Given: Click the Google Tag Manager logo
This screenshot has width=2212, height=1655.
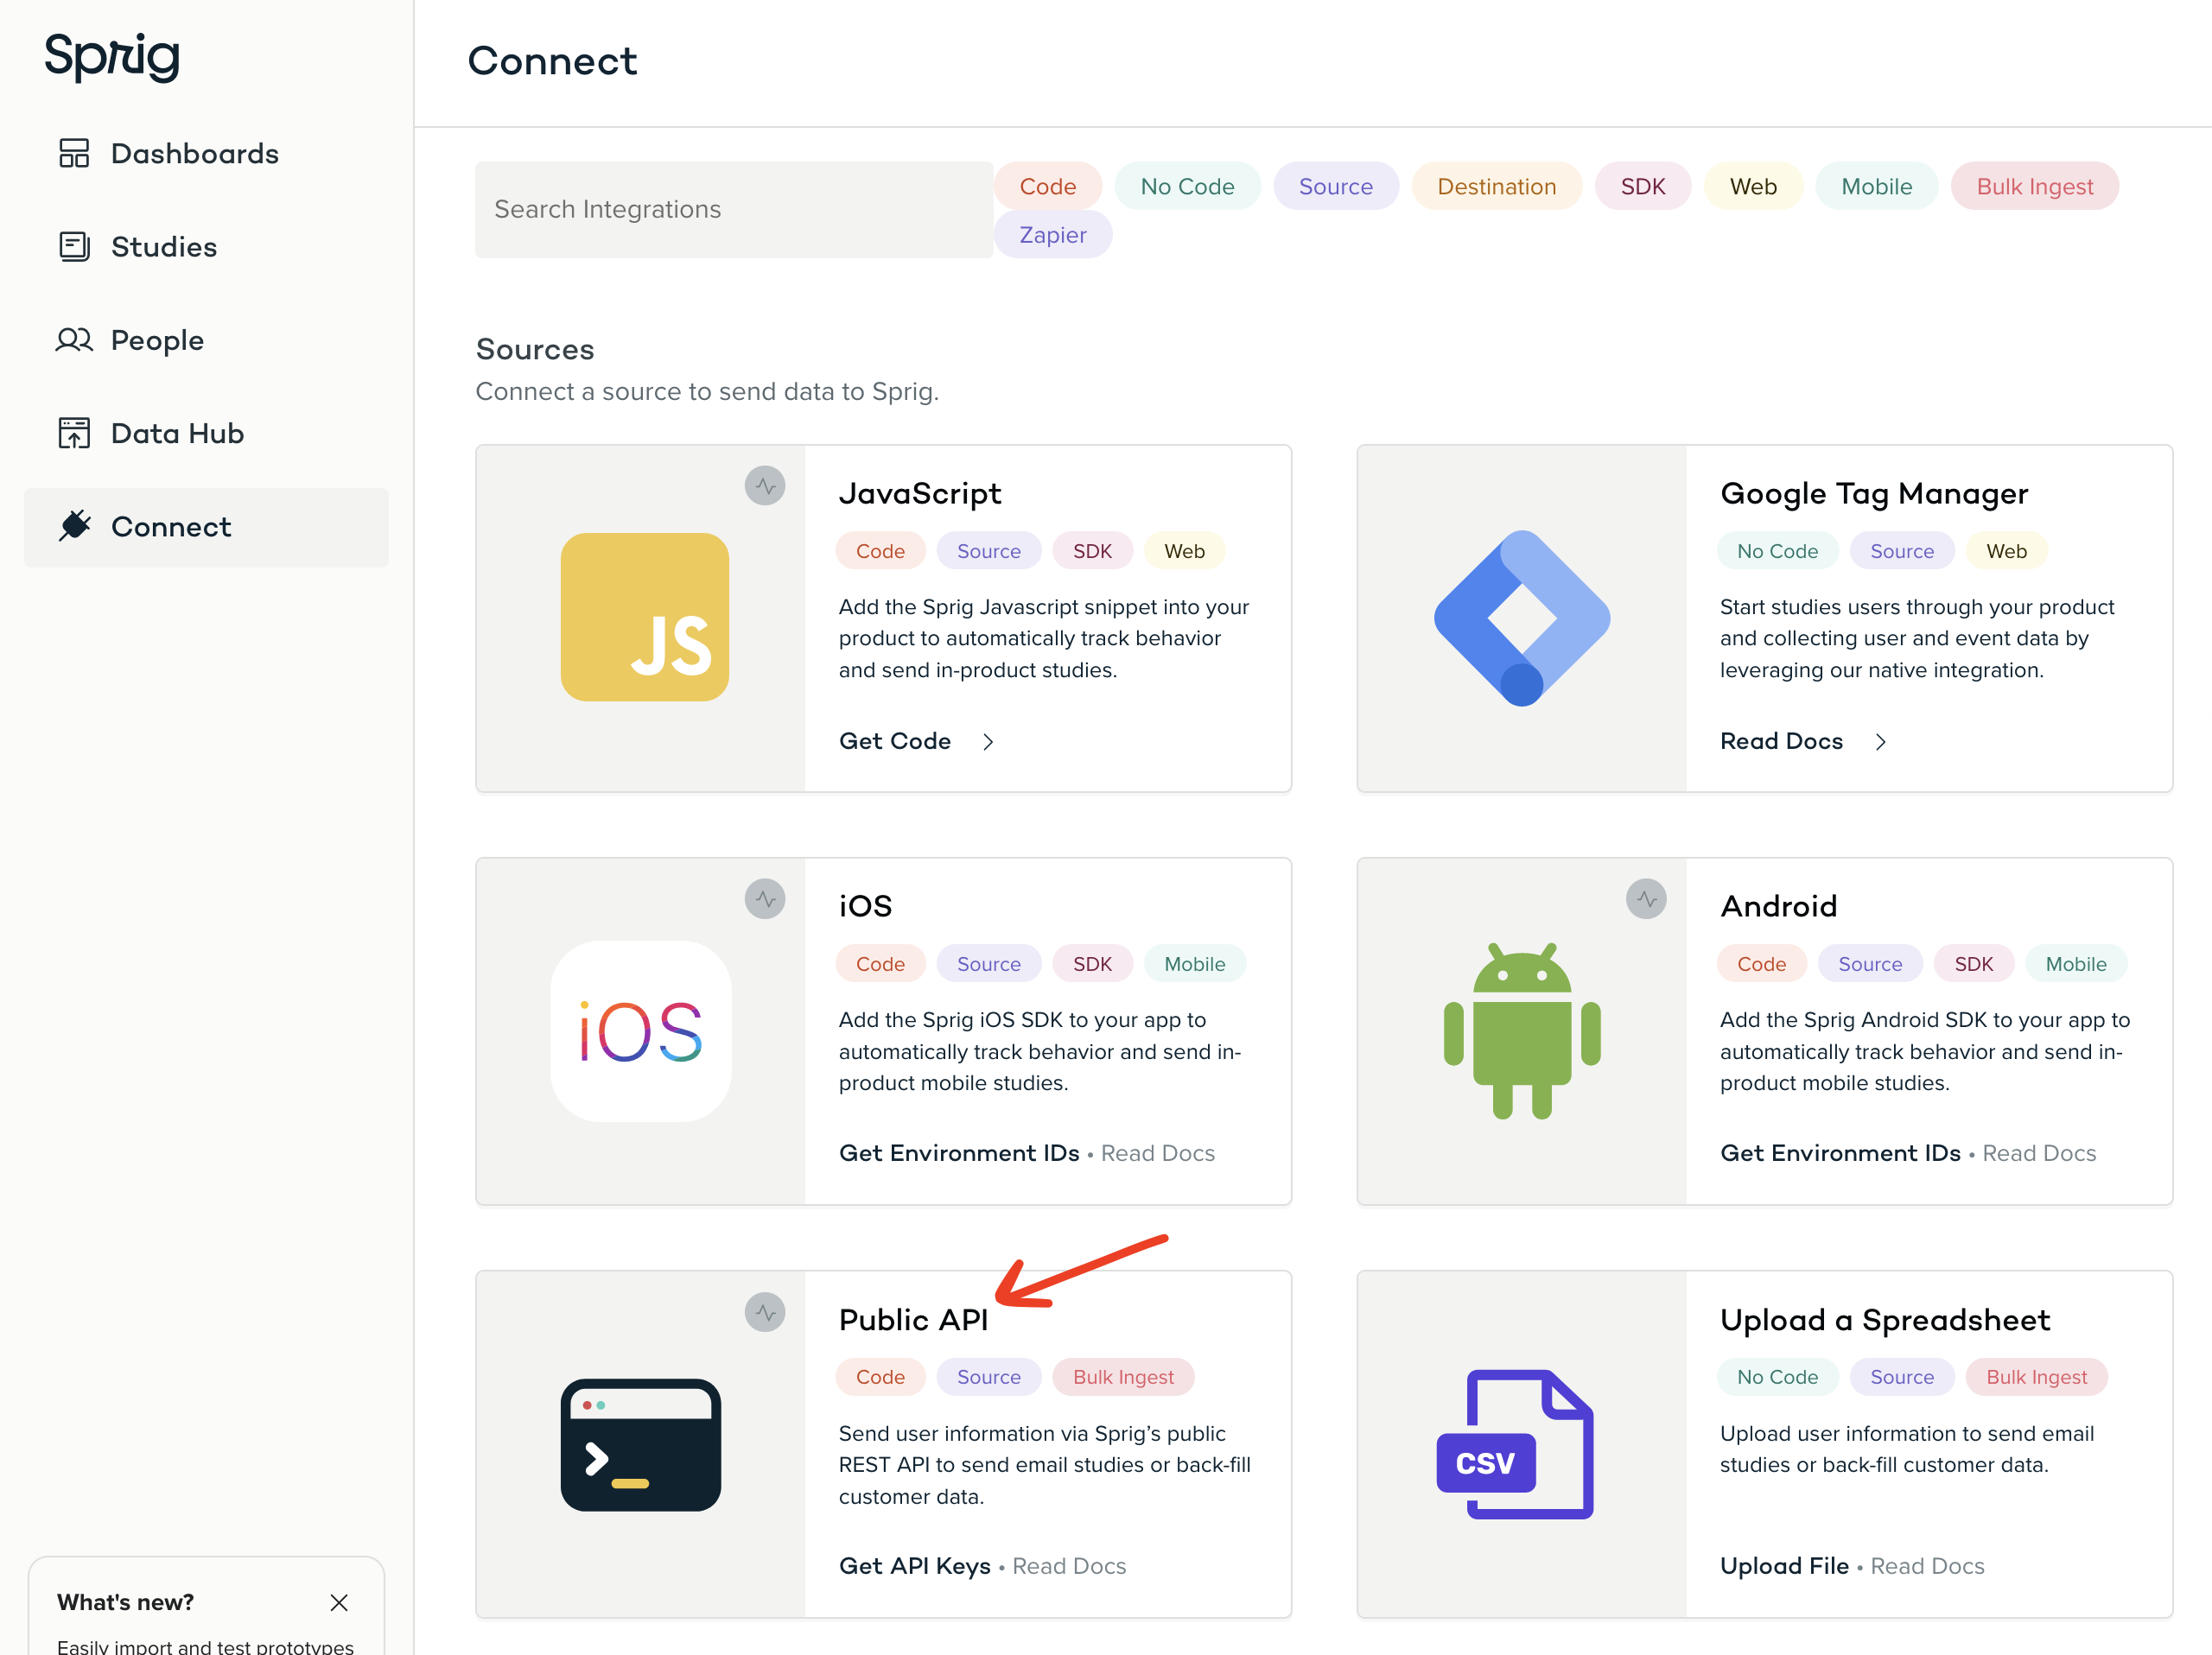Looking at the screenshot, I should (x=1521, y=618).
